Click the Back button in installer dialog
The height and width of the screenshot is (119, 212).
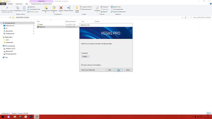tap(109, 70)
